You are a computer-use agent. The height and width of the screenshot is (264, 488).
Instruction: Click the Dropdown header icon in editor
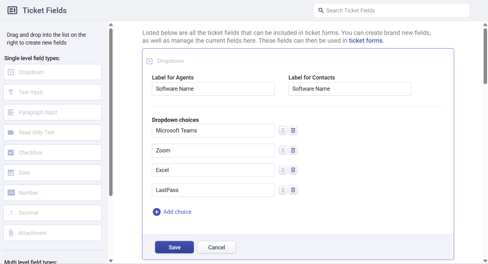click(x=150, y=61)
